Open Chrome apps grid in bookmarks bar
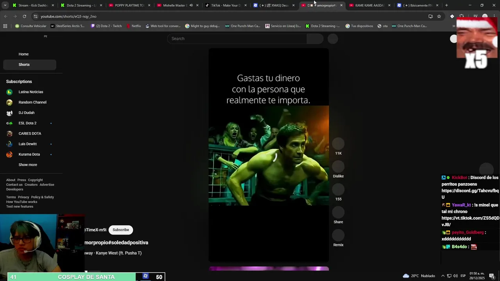The image size is (500, 281). tap(5, 26)
